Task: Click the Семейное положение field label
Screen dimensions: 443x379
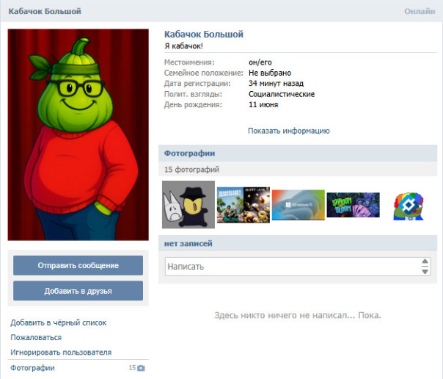Action: click(x=204, y=73)
